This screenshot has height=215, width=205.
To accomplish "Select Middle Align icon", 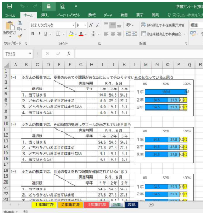I will click(x=113, y=25).
